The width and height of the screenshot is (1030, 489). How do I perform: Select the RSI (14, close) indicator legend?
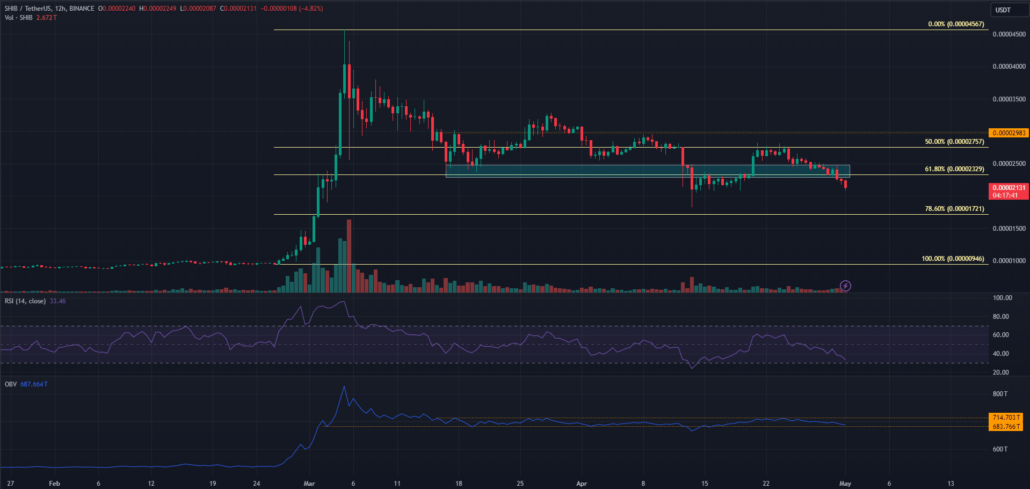[25, 301]
